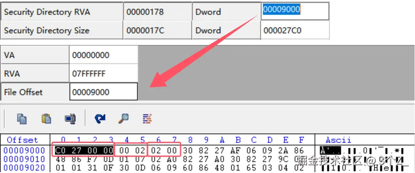Click the VA label cell
Screen dimensions: 415x173
(x=35, y=55)
